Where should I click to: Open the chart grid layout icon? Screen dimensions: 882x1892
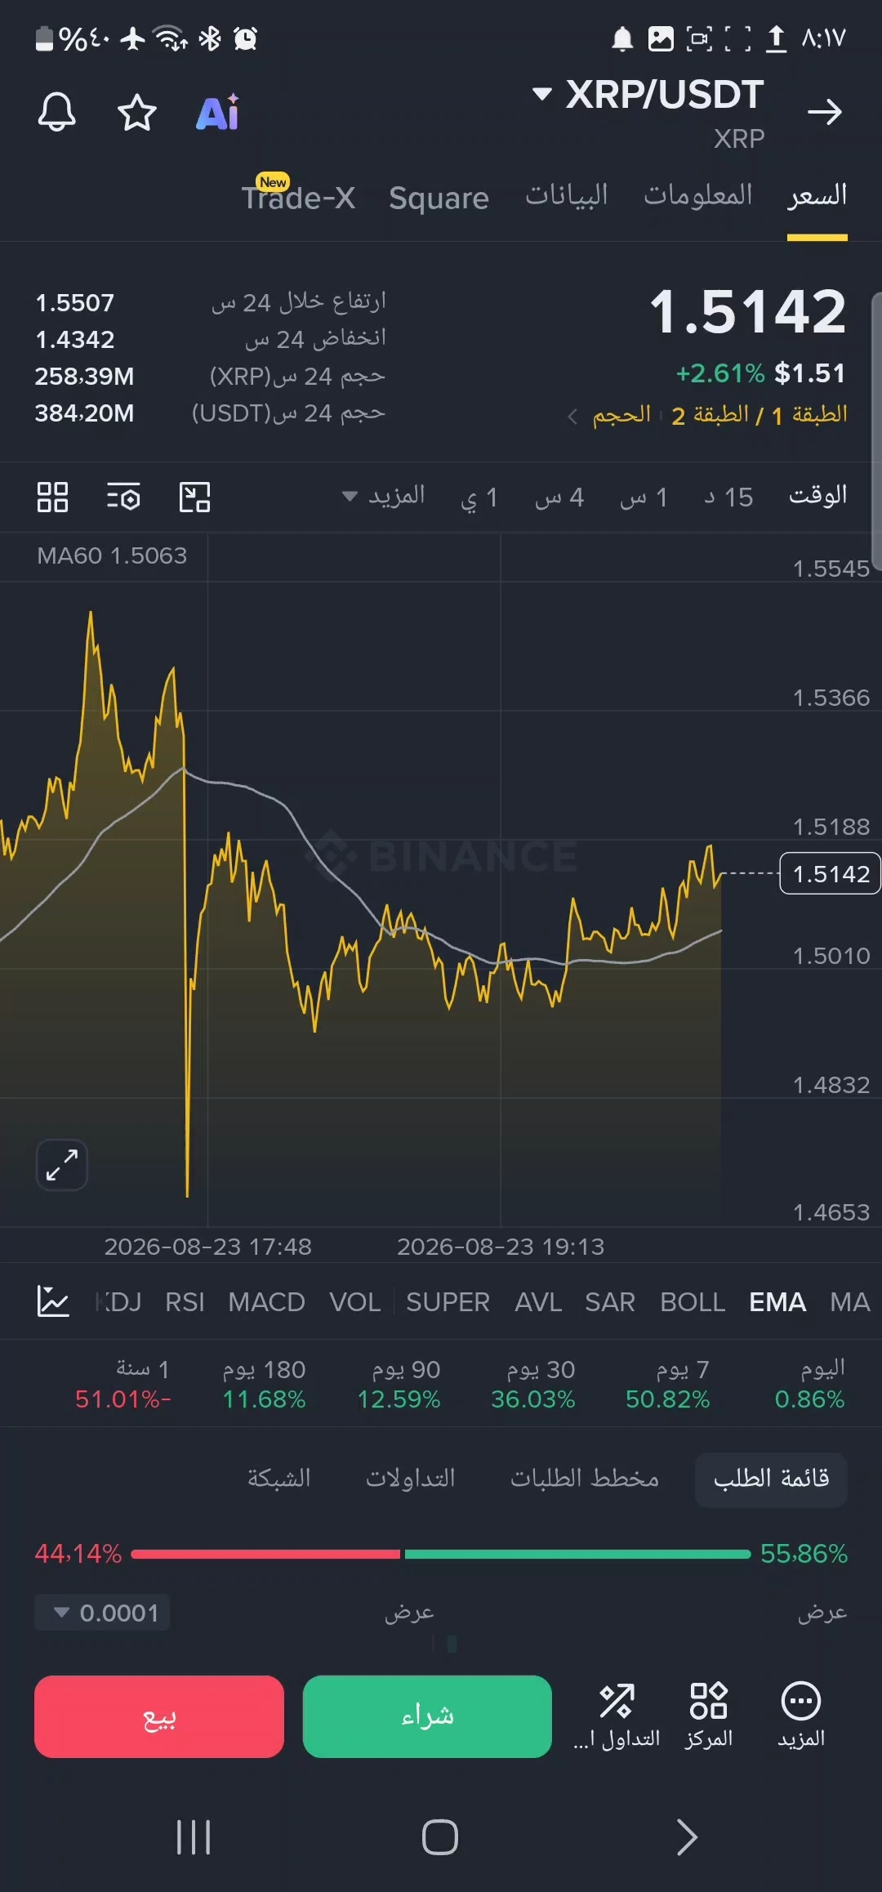[x=52, y=497]
